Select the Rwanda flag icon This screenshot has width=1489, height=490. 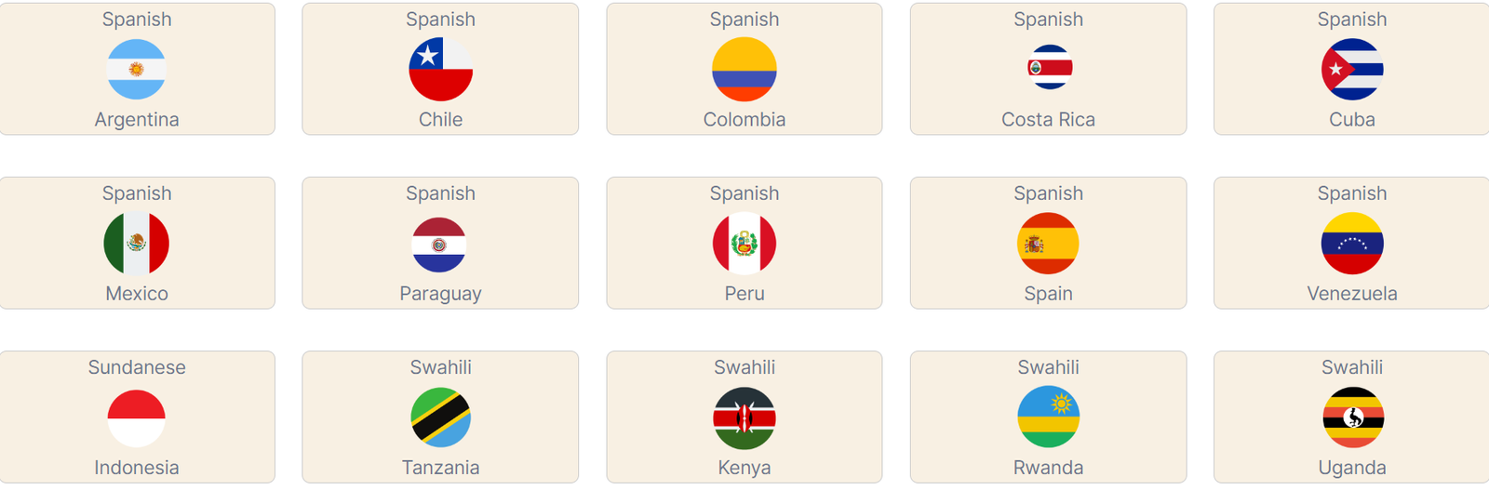tap(1049, 417)
